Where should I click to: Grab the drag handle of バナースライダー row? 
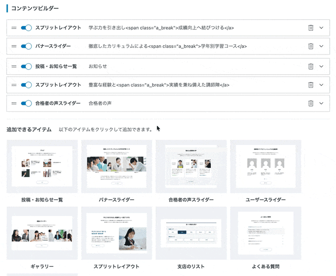tap(14, 47)
